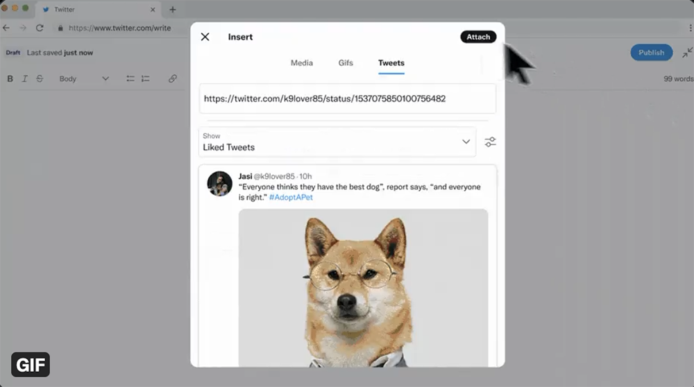Click the insert link icon

(173, 79)
